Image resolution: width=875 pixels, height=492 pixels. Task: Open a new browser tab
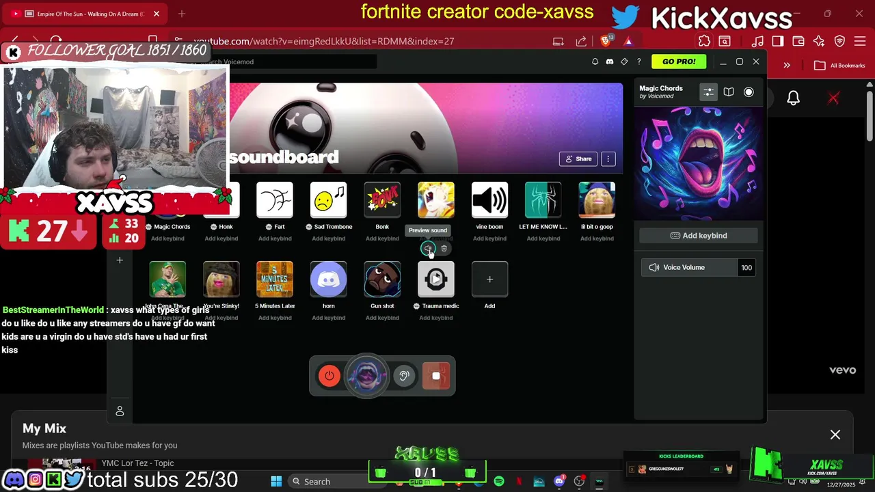click(182, 14)
